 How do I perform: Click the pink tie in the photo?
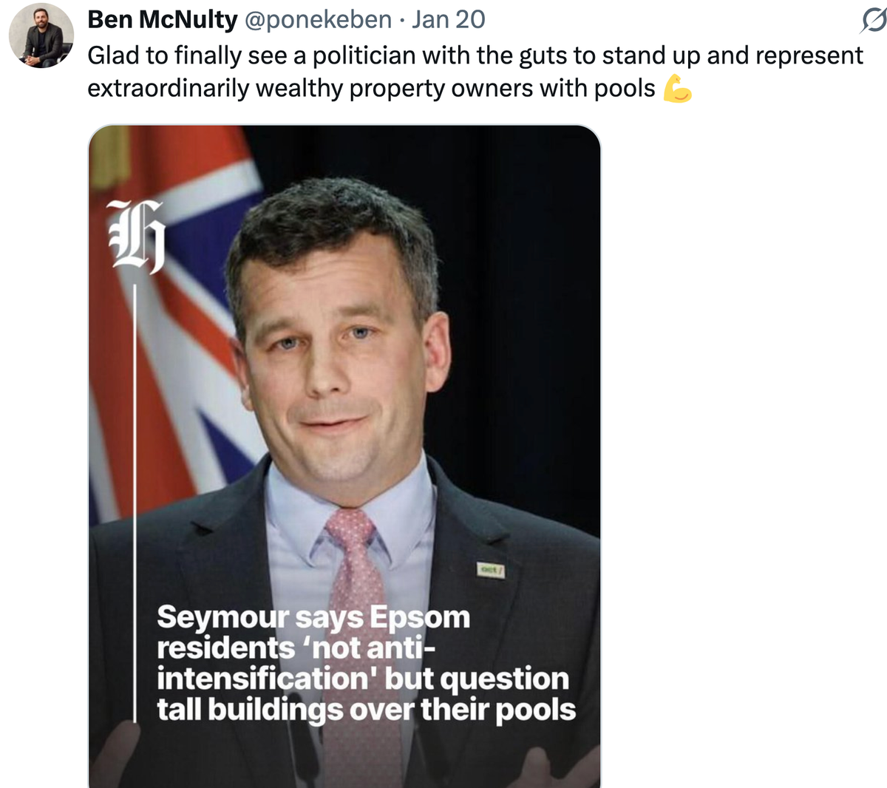tap(353, 562)
